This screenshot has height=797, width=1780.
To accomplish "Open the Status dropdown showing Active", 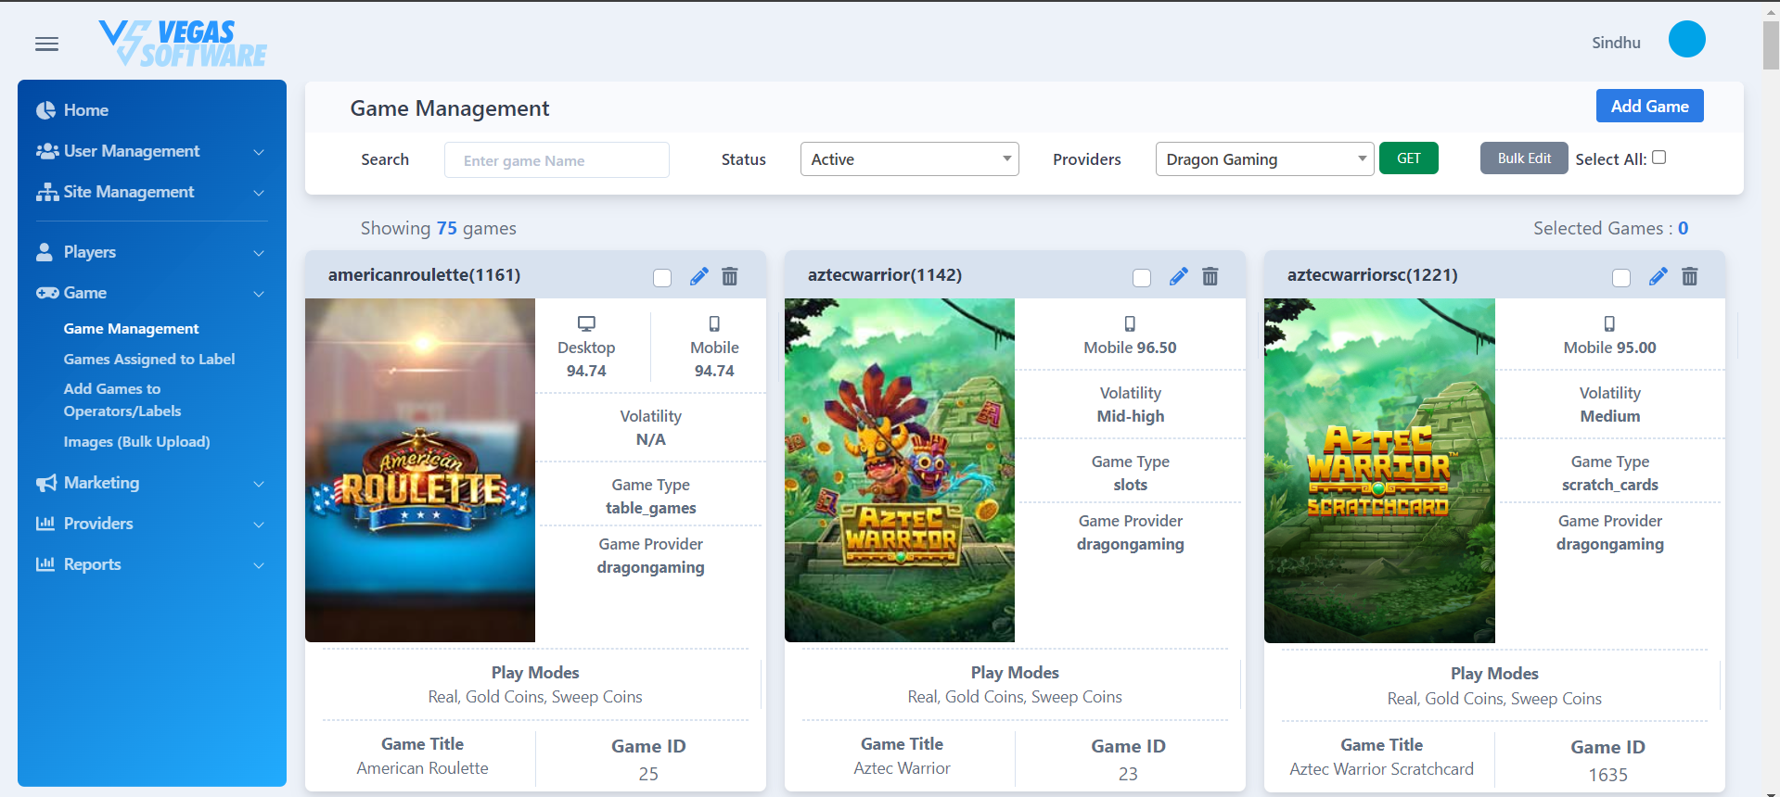I will [x=910, y=159].
